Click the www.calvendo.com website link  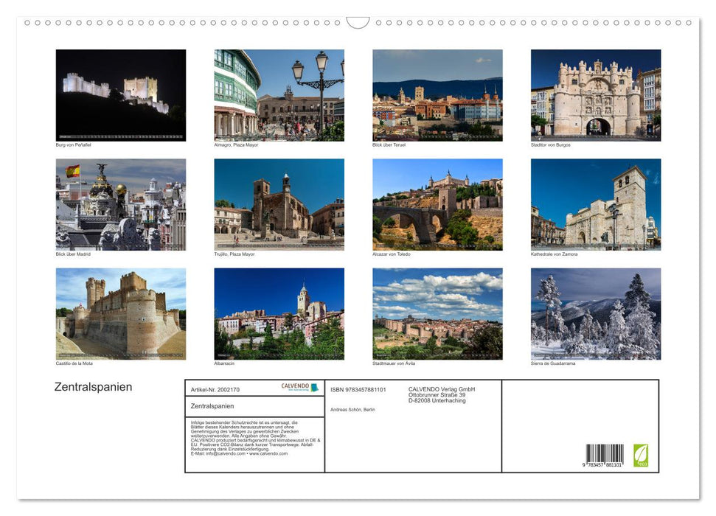270,453
